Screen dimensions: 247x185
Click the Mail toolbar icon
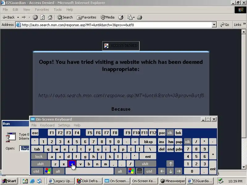[130, 17]
